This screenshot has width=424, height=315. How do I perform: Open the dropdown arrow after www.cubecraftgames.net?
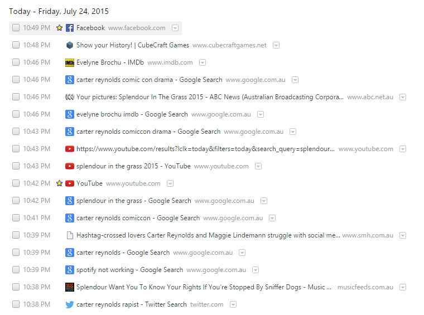[276, 45]
